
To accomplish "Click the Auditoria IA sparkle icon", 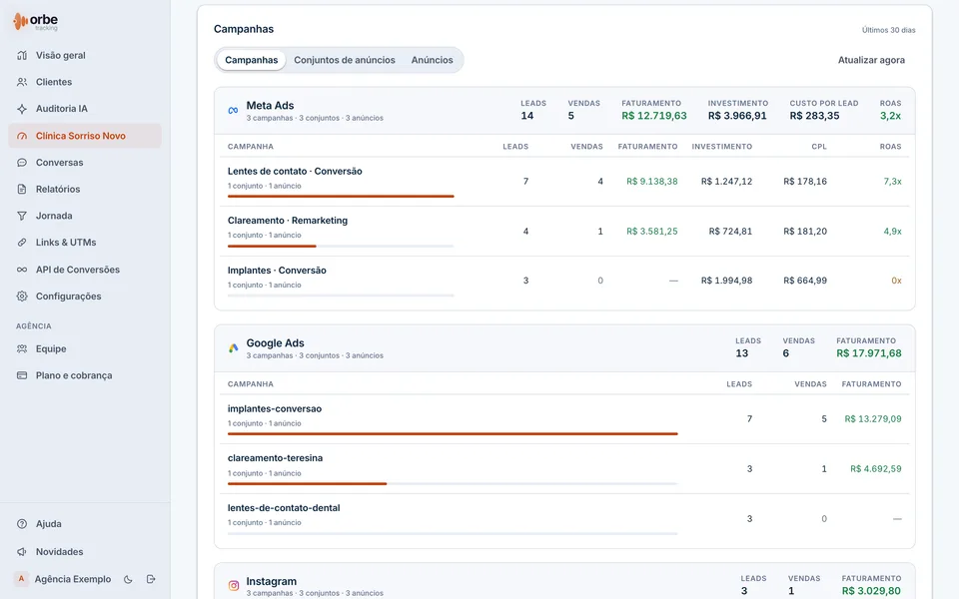I will 22,109.
